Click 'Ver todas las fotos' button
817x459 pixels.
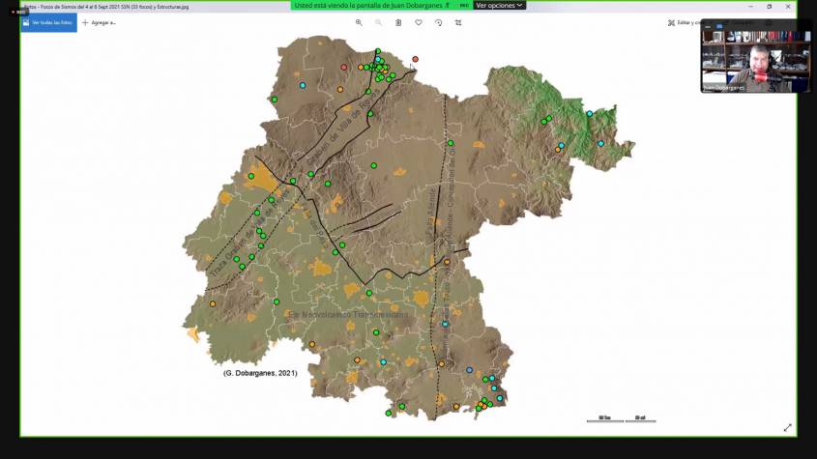coord(48,22)
